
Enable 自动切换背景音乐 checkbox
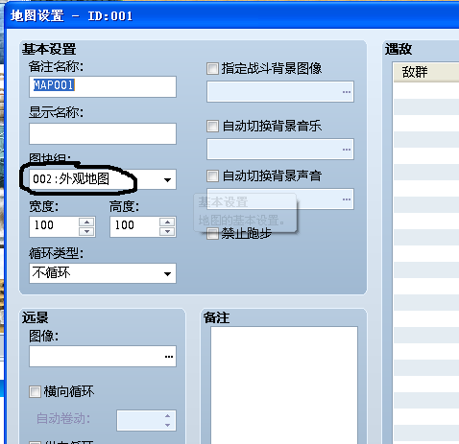pos(212,126)
